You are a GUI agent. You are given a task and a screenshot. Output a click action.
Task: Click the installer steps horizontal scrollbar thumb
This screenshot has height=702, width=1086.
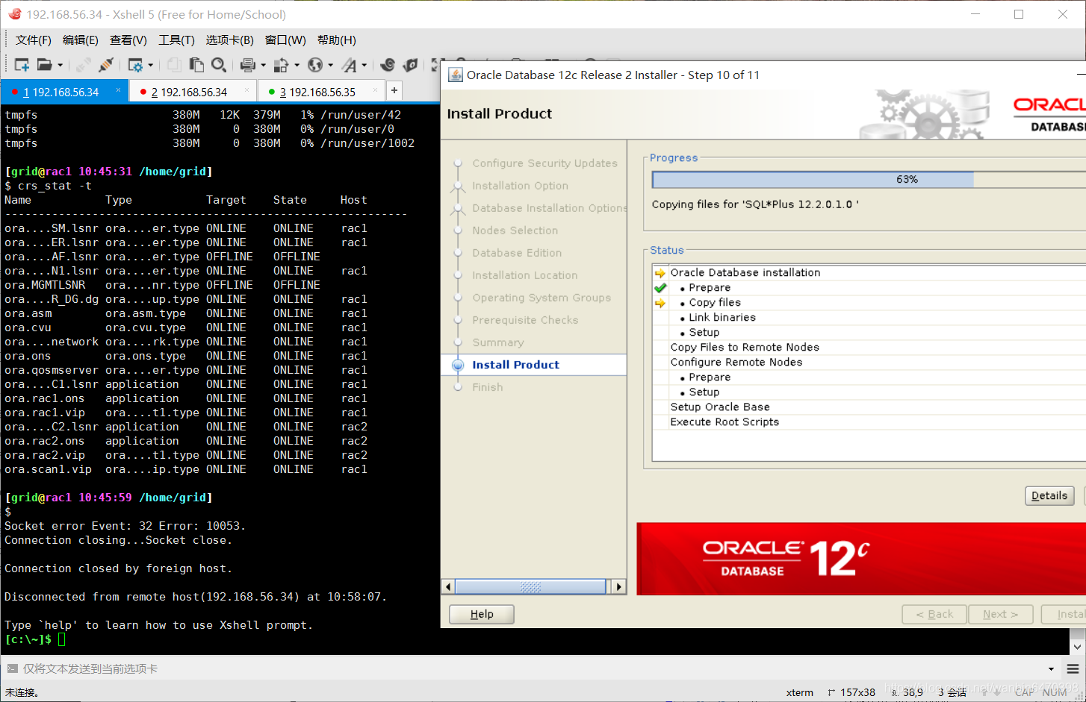pos(530,586)
